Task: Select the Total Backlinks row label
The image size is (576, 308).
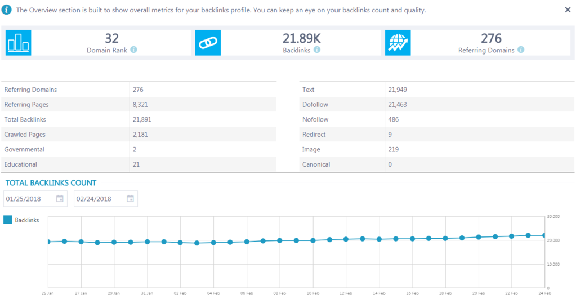Action: point(25,119)
